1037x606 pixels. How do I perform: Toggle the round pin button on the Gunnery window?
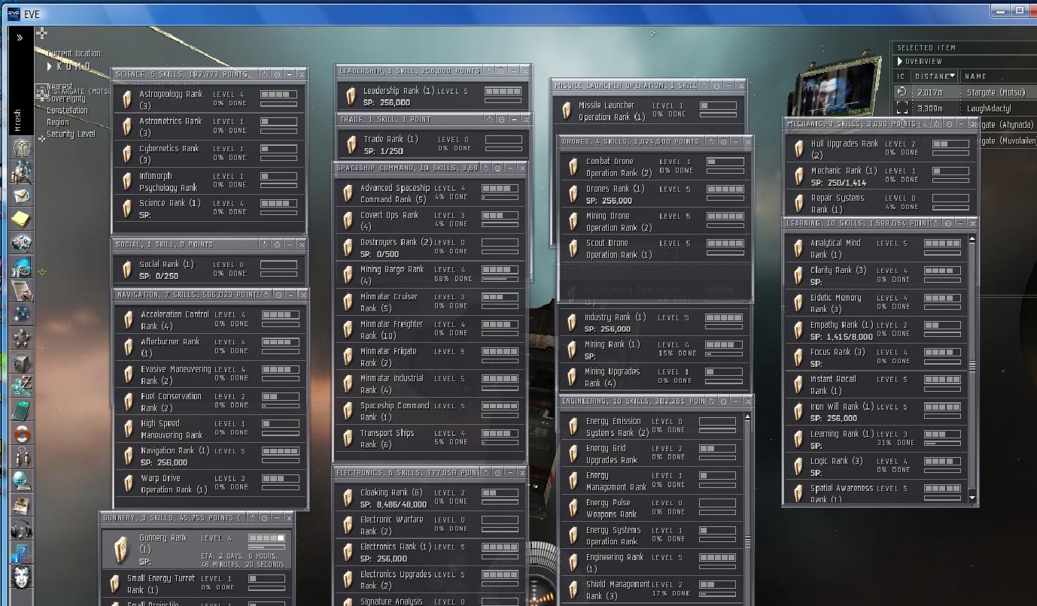click(x=264, y=517)
